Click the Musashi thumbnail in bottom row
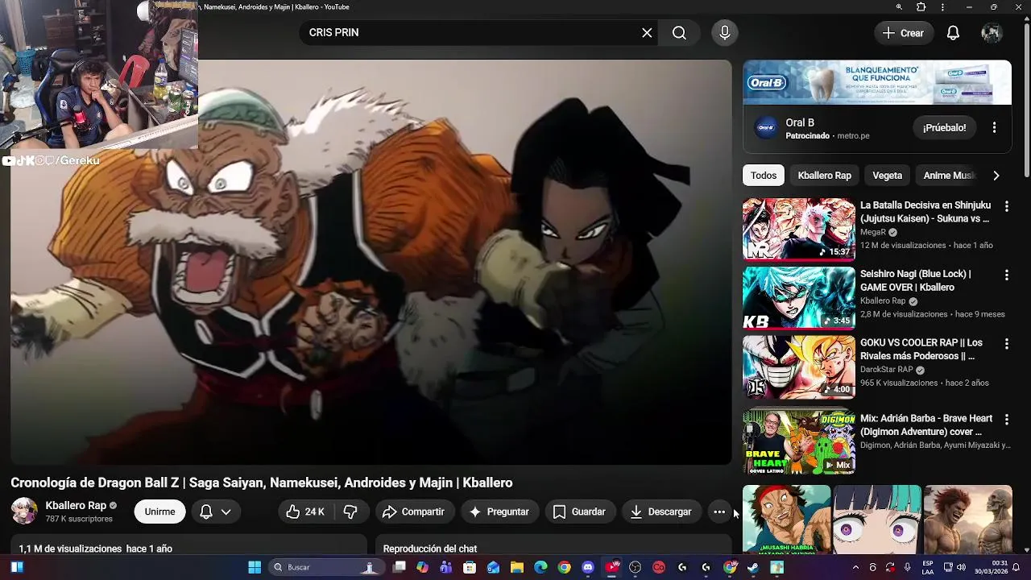Image resolution: width=1031 pixels, height=580 pixels. pos(786,520)
